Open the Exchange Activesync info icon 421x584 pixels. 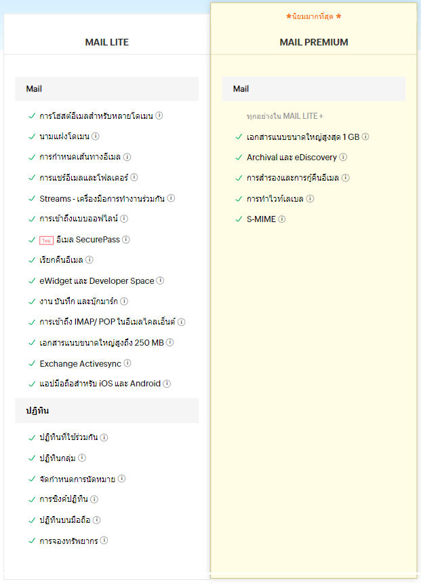tap(127, 363)
